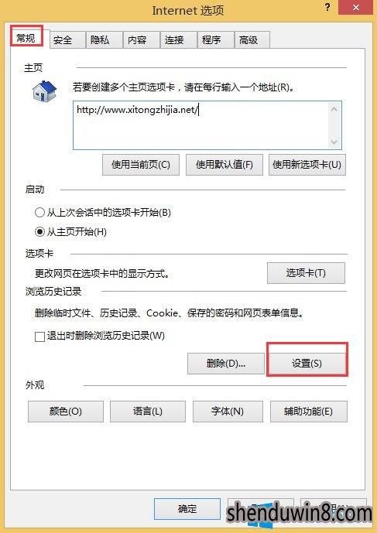Click the 删除(D)... button
This screenshot has width=377, height=533.
click(x=226, y=364)
